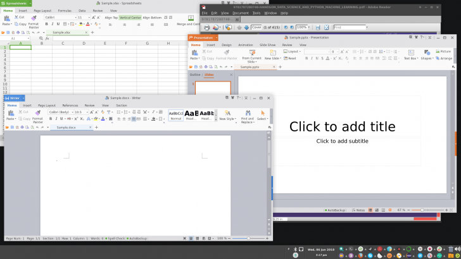Click next page arrow in Adobe Reader
Screen dimensions: 461x259
247,27
